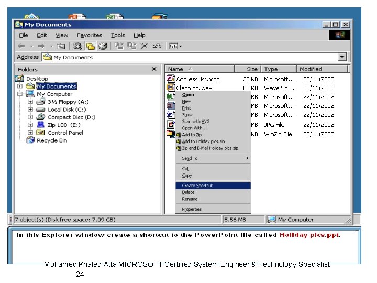Expand the 3½ Floppy (A:) node

(30, 102)
